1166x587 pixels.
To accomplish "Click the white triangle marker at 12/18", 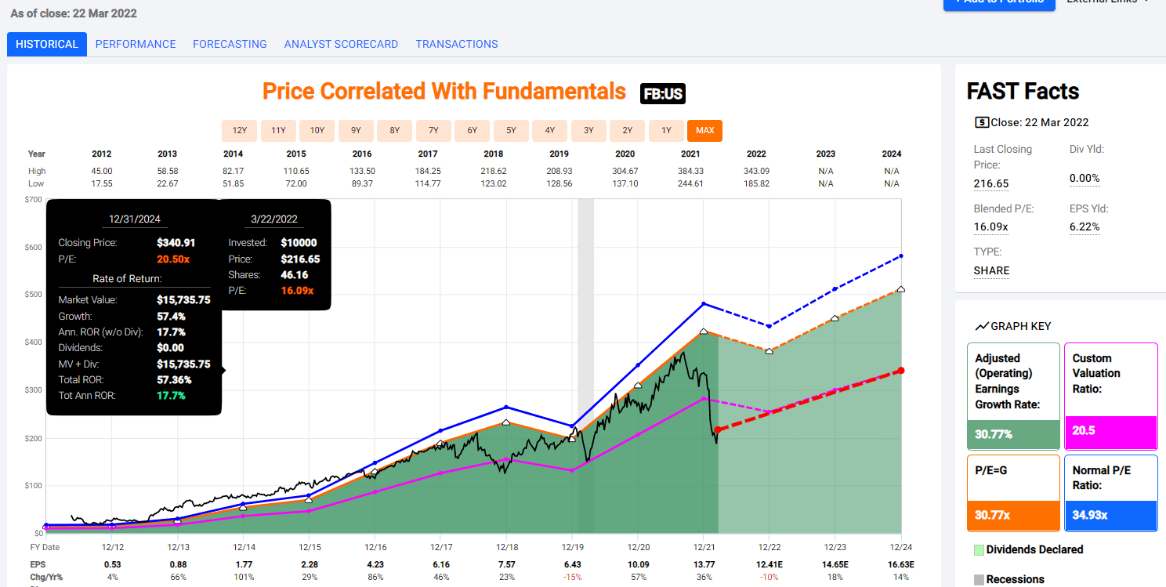I will point(506,422).
